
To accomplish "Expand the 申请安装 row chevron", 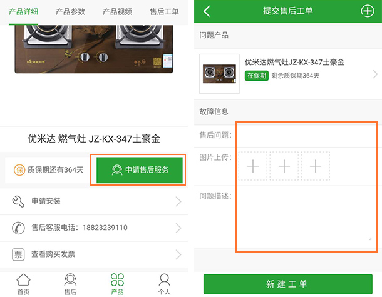I will 178,202.
